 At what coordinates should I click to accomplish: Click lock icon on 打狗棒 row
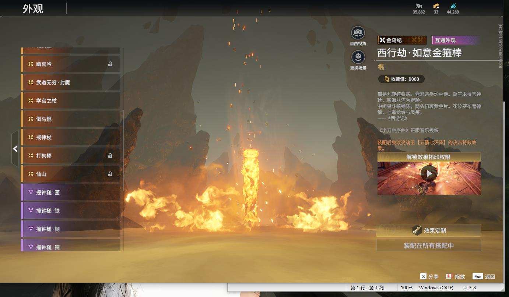[110, 156]
